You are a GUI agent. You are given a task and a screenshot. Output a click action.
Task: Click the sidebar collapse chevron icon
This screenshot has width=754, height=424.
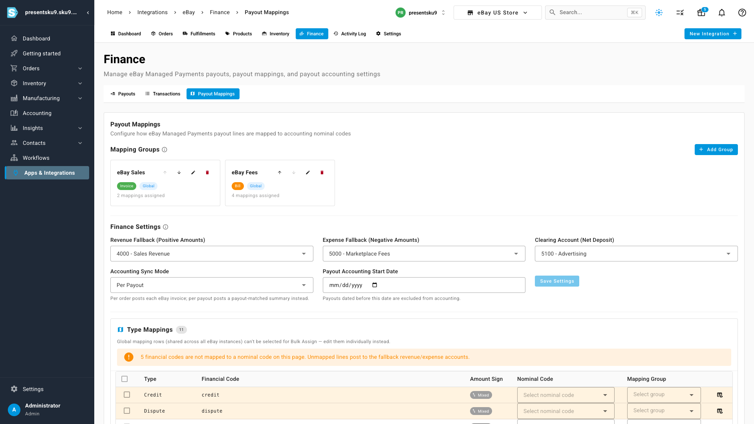pyautogui.click(x=88, y=13)
